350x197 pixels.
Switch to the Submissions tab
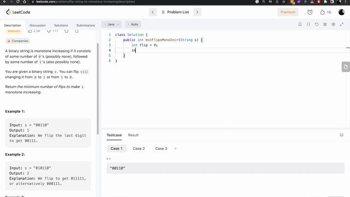pyautogui.click(x=85, y=25)
